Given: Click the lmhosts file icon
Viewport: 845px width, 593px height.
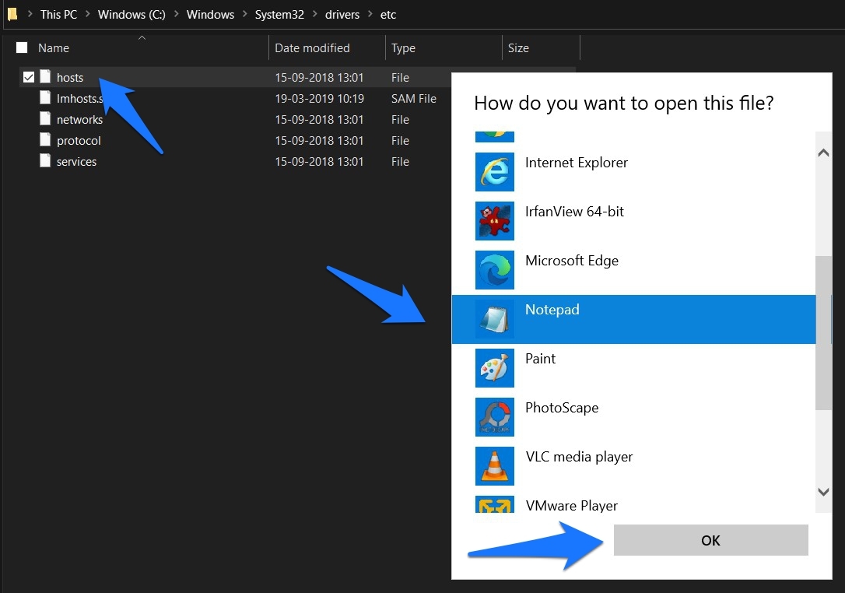Looking at the screenshot, I should coord(45,98).
